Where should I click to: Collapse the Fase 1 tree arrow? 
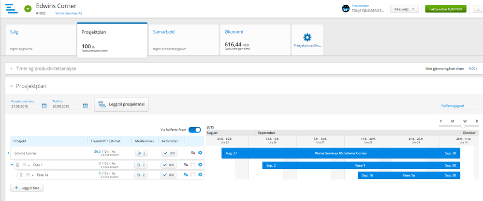coord(12,165)
